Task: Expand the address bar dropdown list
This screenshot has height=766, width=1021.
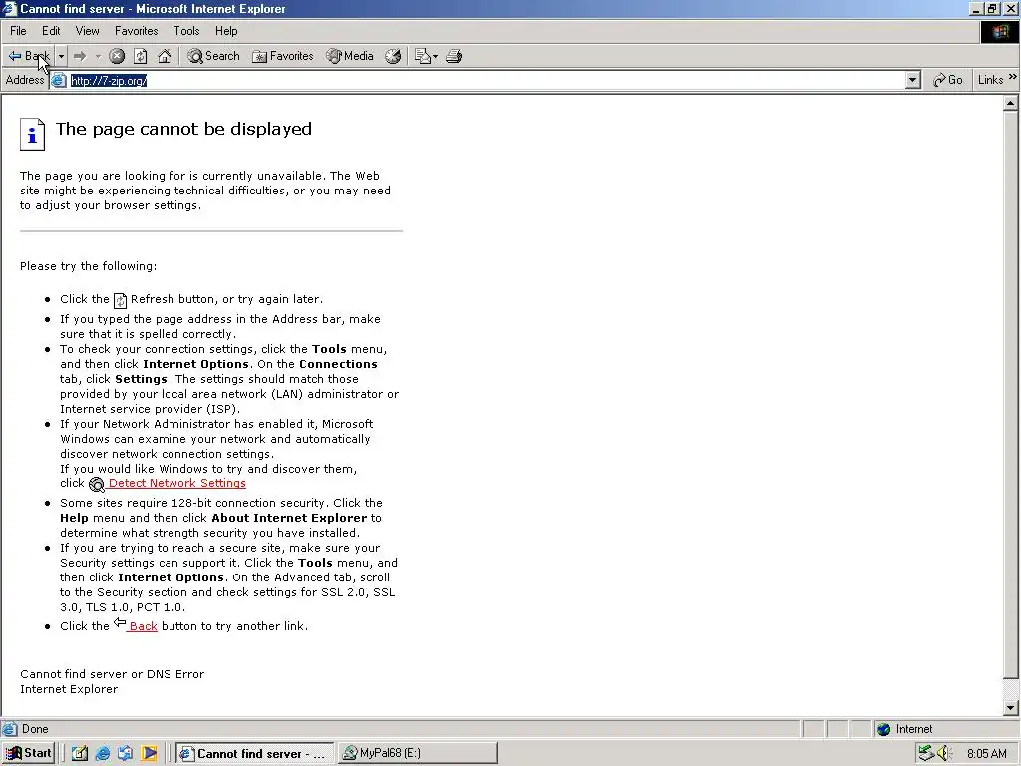Action: coord(913,80)
